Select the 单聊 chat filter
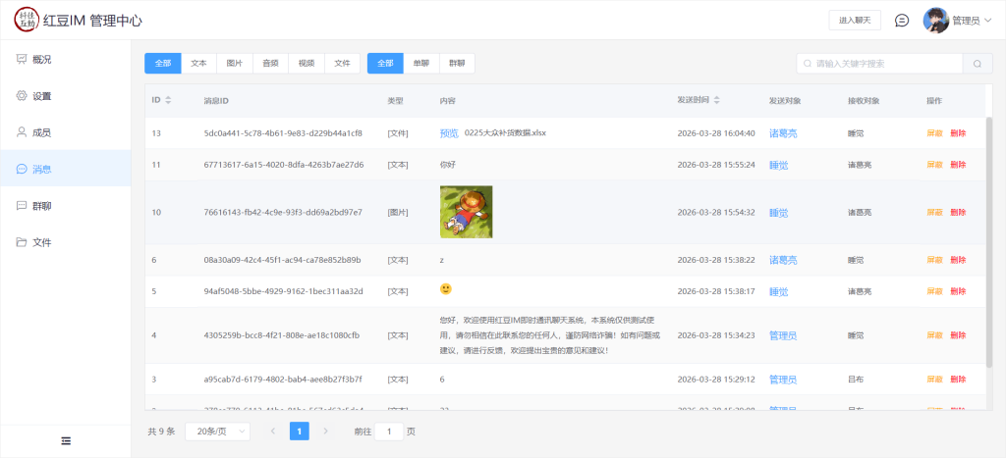 pyautogui.click(x=421, y=64)
